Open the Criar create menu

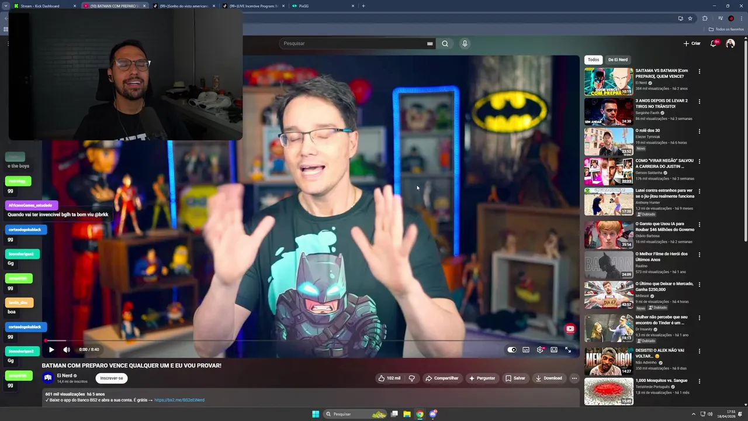coord(692,43)
